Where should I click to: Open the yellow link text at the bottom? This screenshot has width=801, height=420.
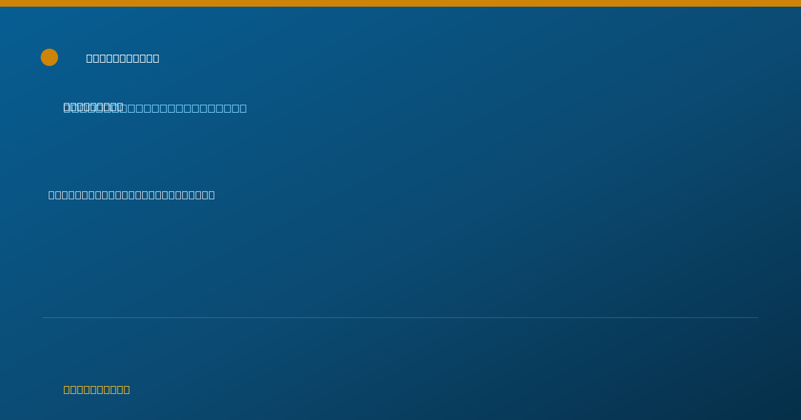(97, 389)
